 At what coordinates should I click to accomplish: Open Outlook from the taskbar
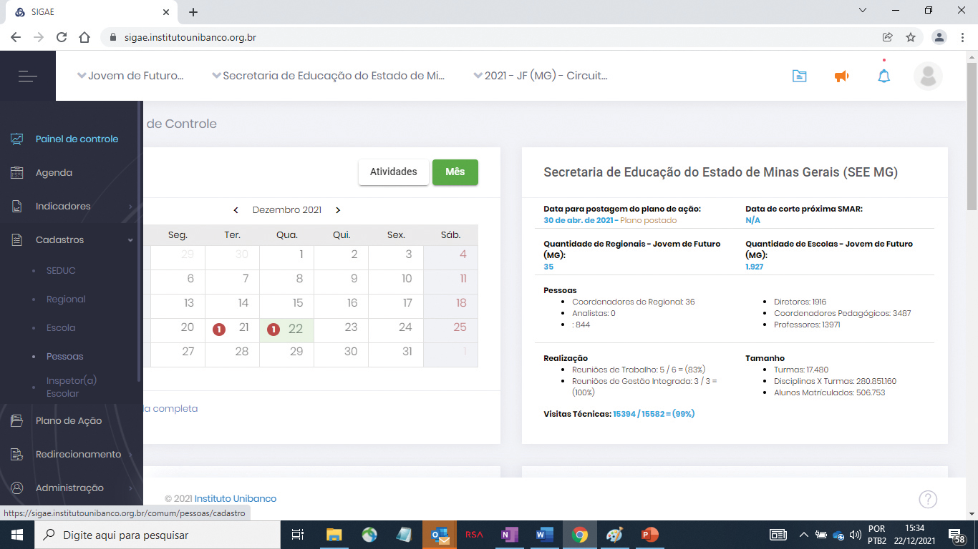(439, 535)
